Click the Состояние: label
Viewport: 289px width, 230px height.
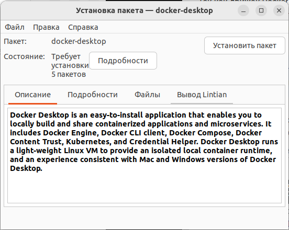24,56
